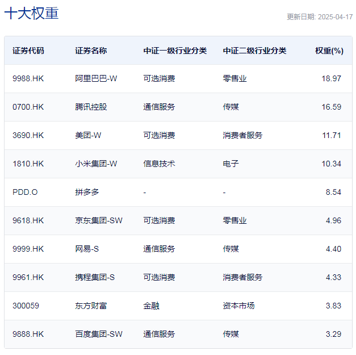
Task: Select the code 1810.HK
Action: pyautogui.click(x=28, y=164)
